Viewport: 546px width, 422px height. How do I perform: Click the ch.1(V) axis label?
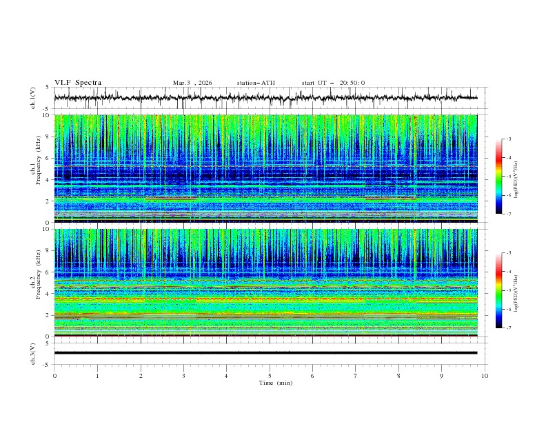(x=33, y=98)
